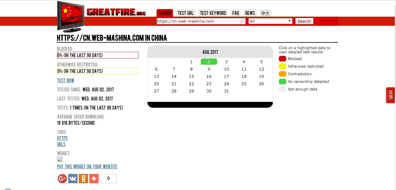Image resolution: width=396 pixels, height=190 pixels.
Task: Share via the Odnoklassniki icon
Action: pyautogui.click(x=83, y=179)
